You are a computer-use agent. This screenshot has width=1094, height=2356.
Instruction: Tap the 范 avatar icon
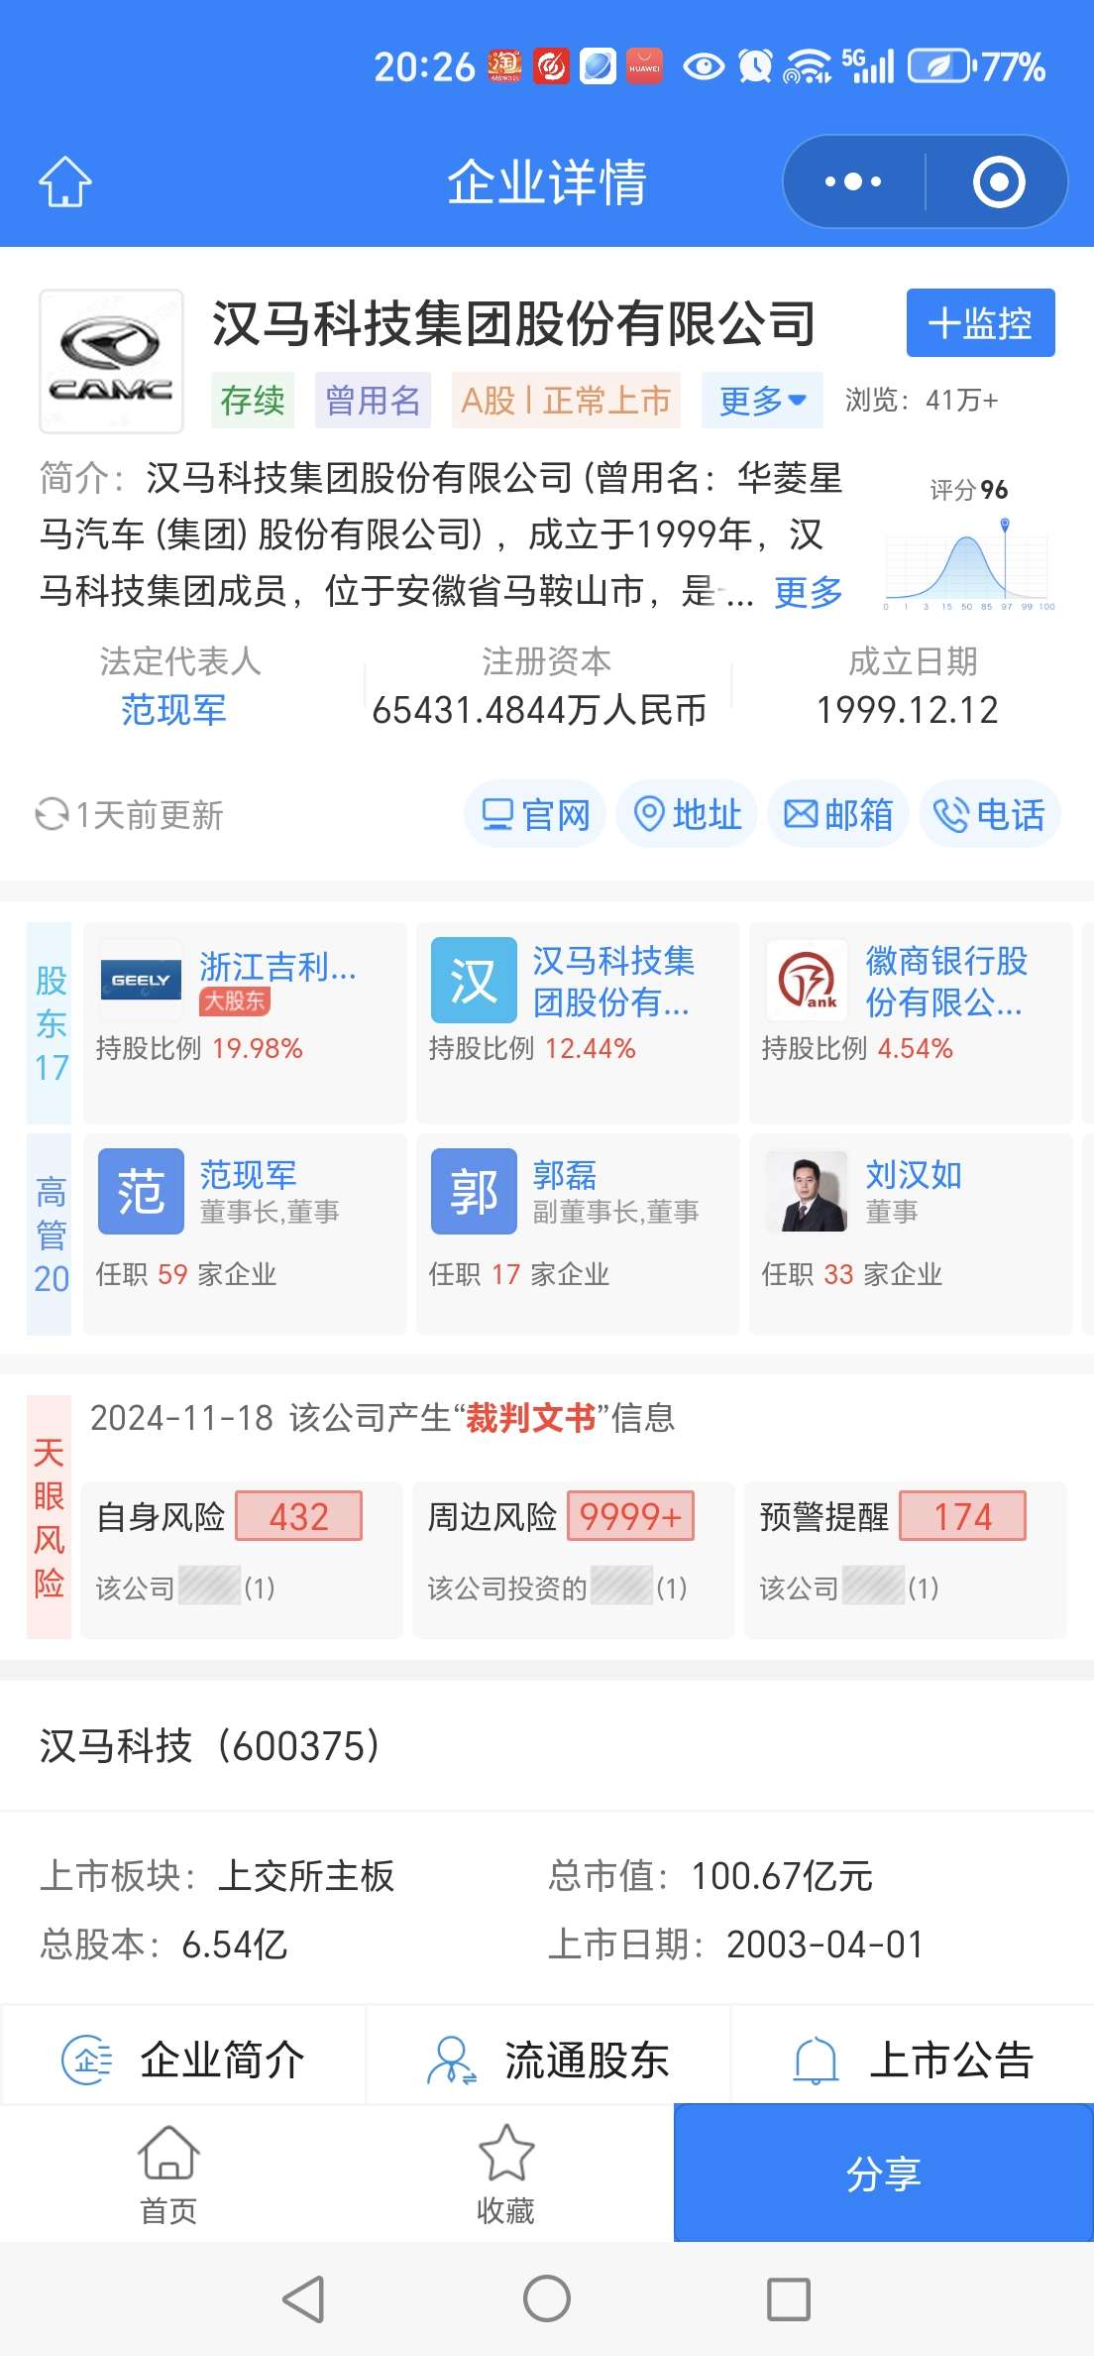141,1191
